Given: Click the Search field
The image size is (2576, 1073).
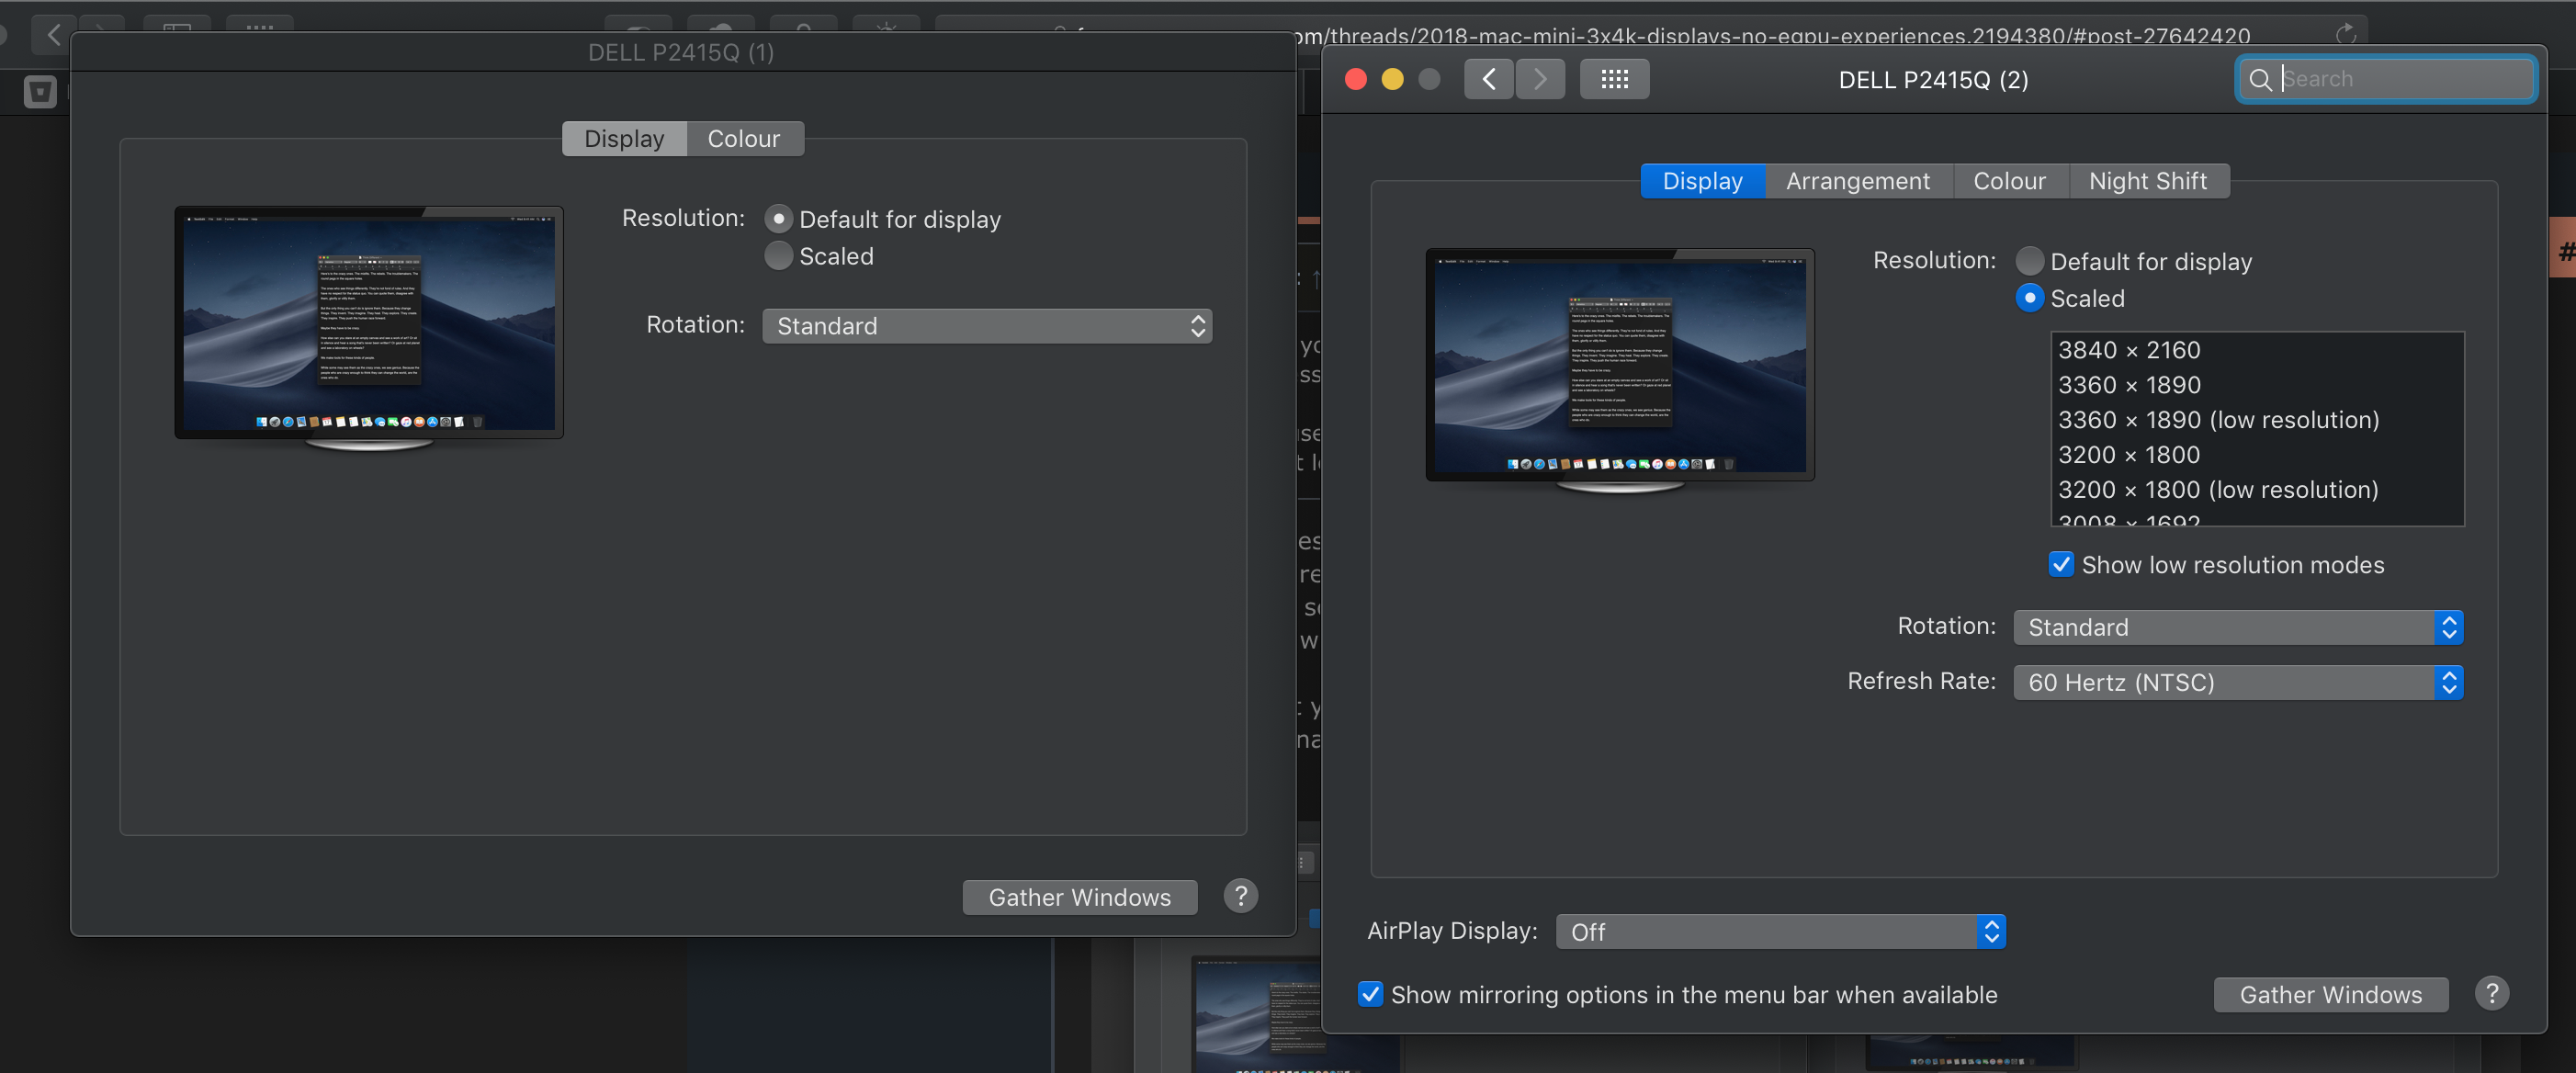Looking at the screenshot, I should point(2386,79).
